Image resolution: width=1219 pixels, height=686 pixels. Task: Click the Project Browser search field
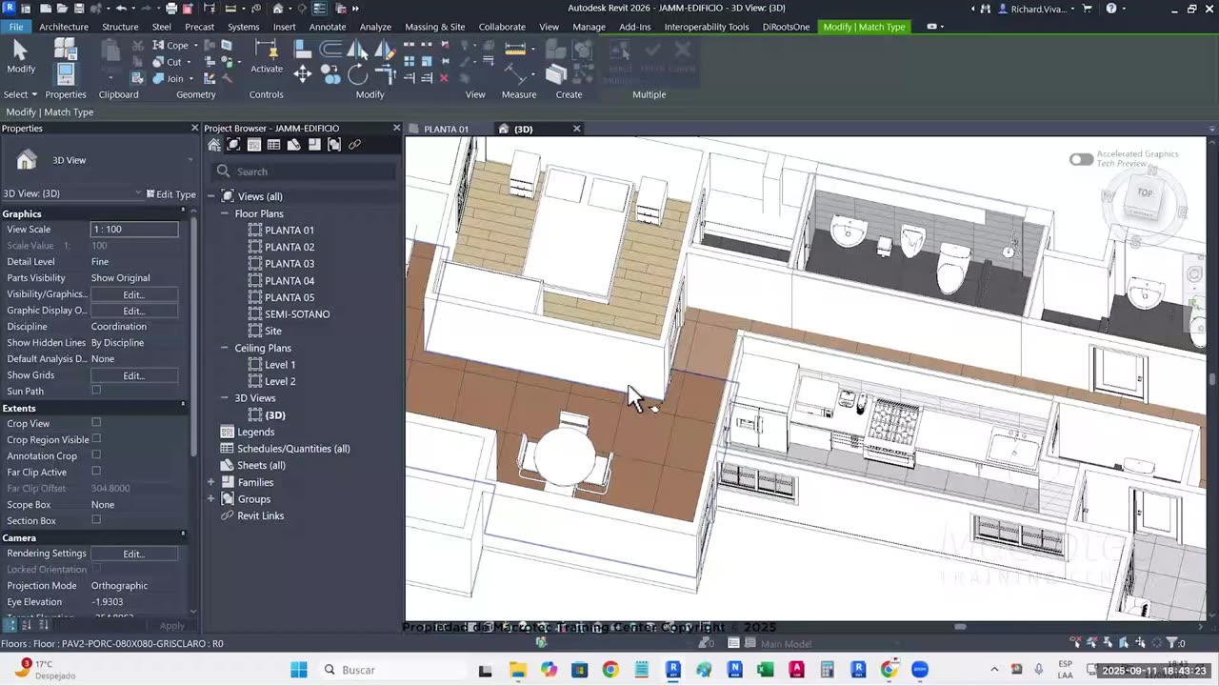point(305,171)
